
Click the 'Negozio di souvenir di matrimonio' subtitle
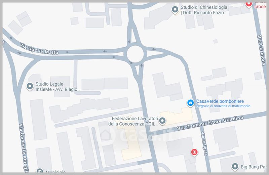(223, 106)
